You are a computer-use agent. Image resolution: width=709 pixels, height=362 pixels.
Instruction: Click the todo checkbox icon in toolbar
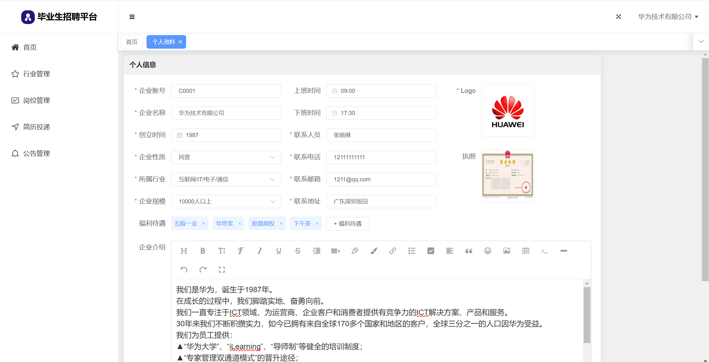(430, 251)
